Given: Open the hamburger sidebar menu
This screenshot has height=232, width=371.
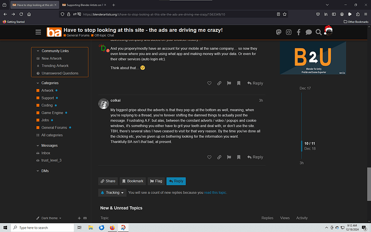Looking at the screenshot, I should 38,32.
